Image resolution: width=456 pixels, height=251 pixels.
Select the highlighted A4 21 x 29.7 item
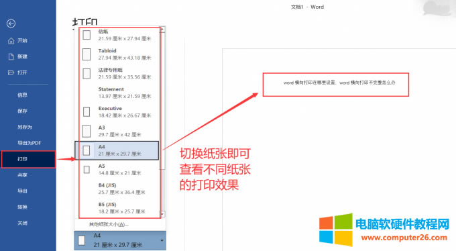pyautogui.click(x=117, y=150)
